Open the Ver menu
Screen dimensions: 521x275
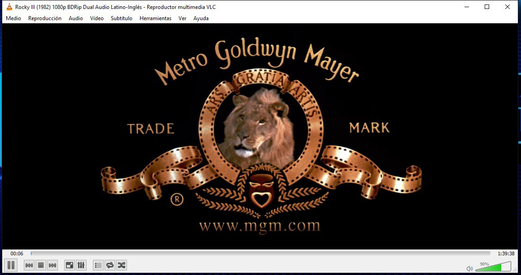tap(182, 18)
